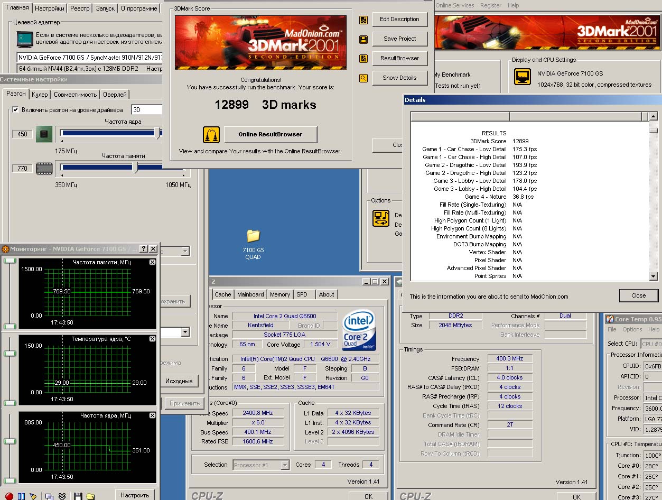Click the help question button on the monitoring window

(x=144, y=249)
